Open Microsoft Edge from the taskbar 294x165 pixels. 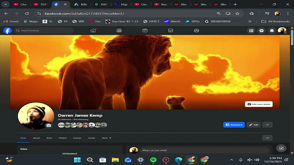coord(178,160)
